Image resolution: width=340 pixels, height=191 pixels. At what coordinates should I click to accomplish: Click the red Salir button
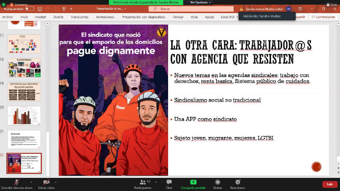329,184
